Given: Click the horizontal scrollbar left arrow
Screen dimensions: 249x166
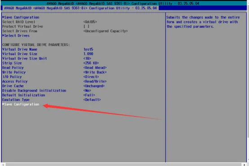Looking at the screenshot, I should (x=3, y=165).
